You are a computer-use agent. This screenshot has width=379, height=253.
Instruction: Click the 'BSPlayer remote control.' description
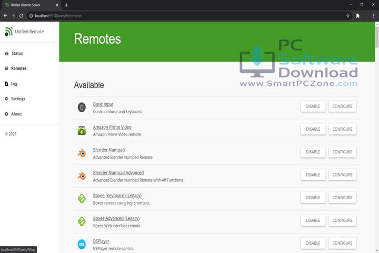(x=114, y=249)
